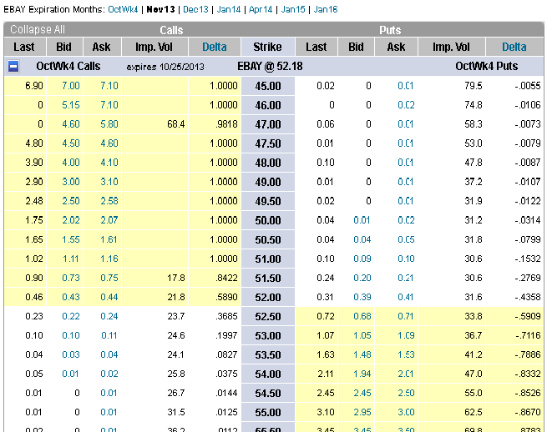Screen dimensions: 547x432
Task: Click the Strike column header
Action: 267,47
